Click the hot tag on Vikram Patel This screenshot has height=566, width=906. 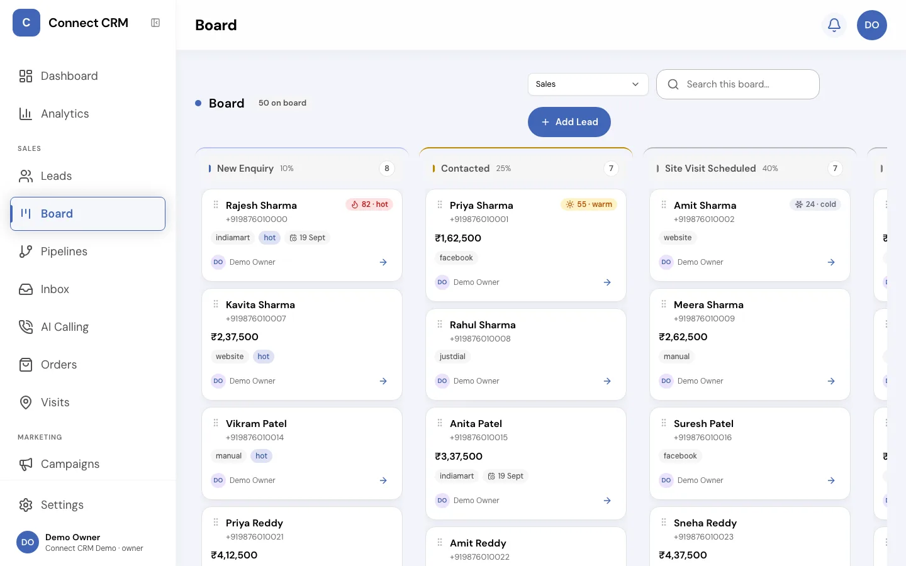(262, 456)
